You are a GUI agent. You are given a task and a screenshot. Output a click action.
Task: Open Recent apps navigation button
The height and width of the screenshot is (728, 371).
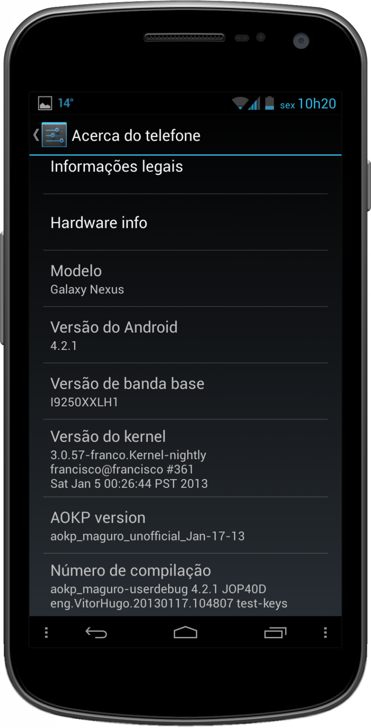tap(276, 632)
